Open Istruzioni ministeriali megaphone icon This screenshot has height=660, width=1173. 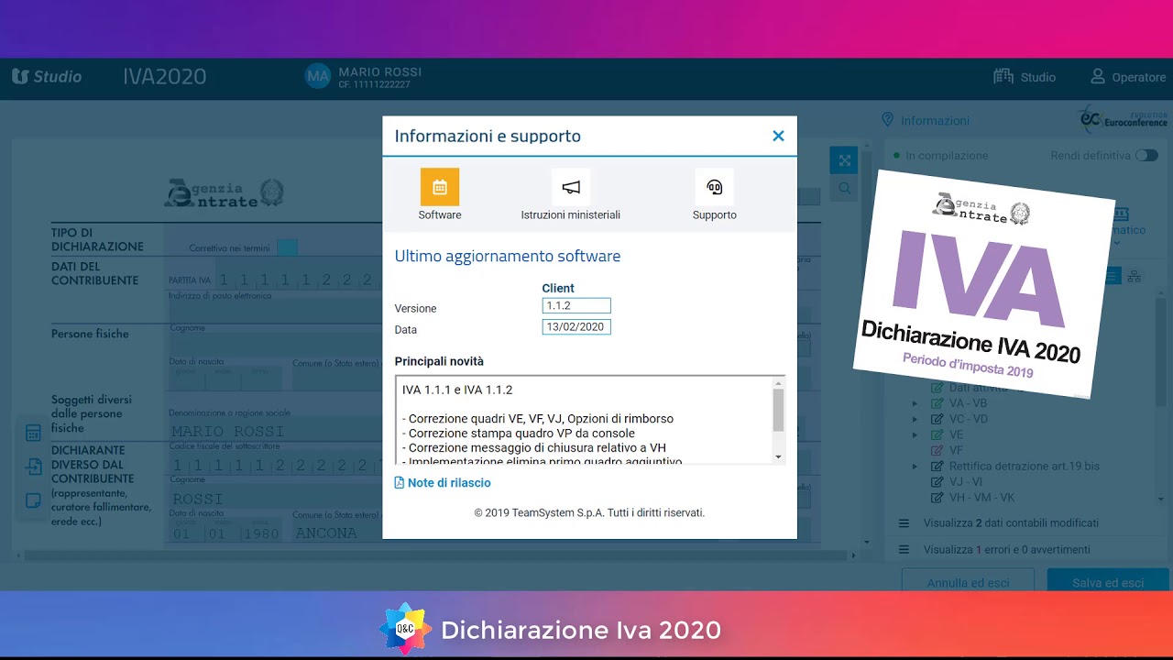571,187
